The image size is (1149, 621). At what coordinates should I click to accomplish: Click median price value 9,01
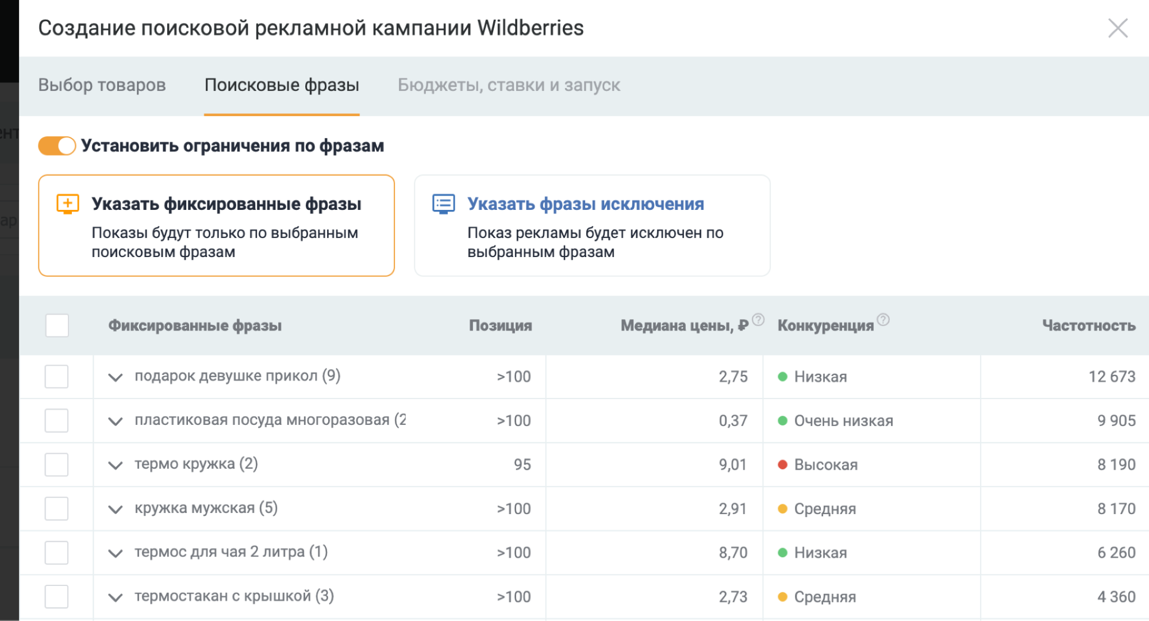point(733,465)
